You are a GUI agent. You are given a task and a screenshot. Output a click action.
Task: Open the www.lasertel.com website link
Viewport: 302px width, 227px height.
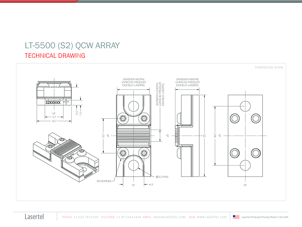pos(211,217)
